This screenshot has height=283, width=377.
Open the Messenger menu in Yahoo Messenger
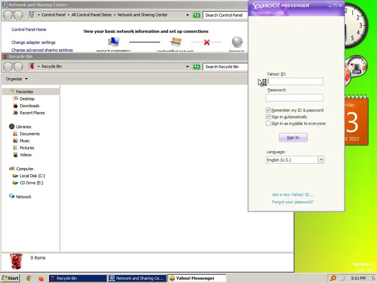click(x=261, y=13)
